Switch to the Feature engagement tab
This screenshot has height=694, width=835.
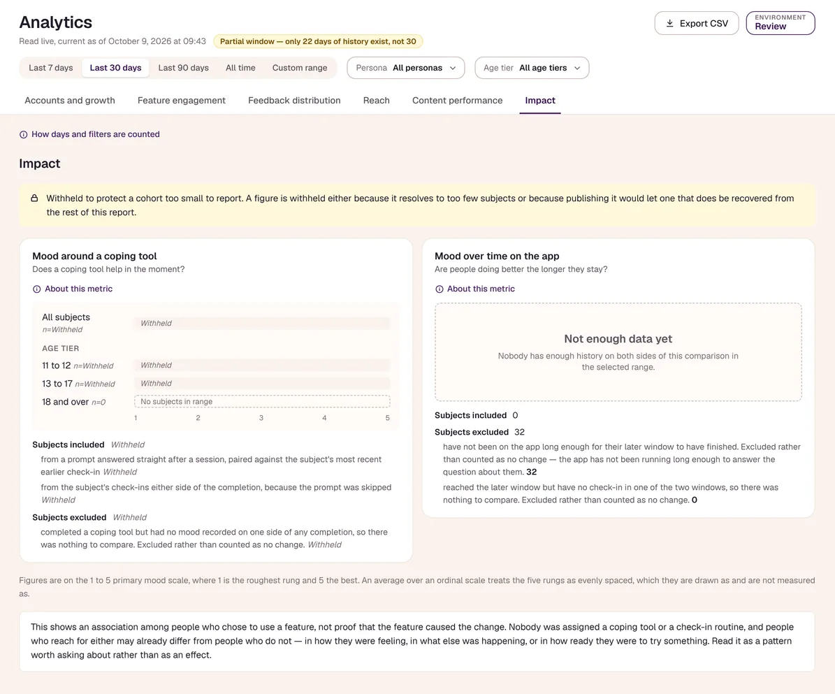182,100
